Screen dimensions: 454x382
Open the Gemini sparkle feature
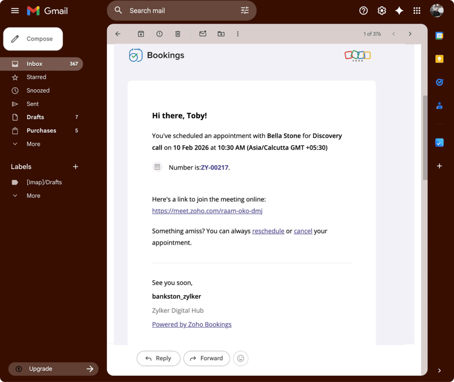tap(399, 11)
